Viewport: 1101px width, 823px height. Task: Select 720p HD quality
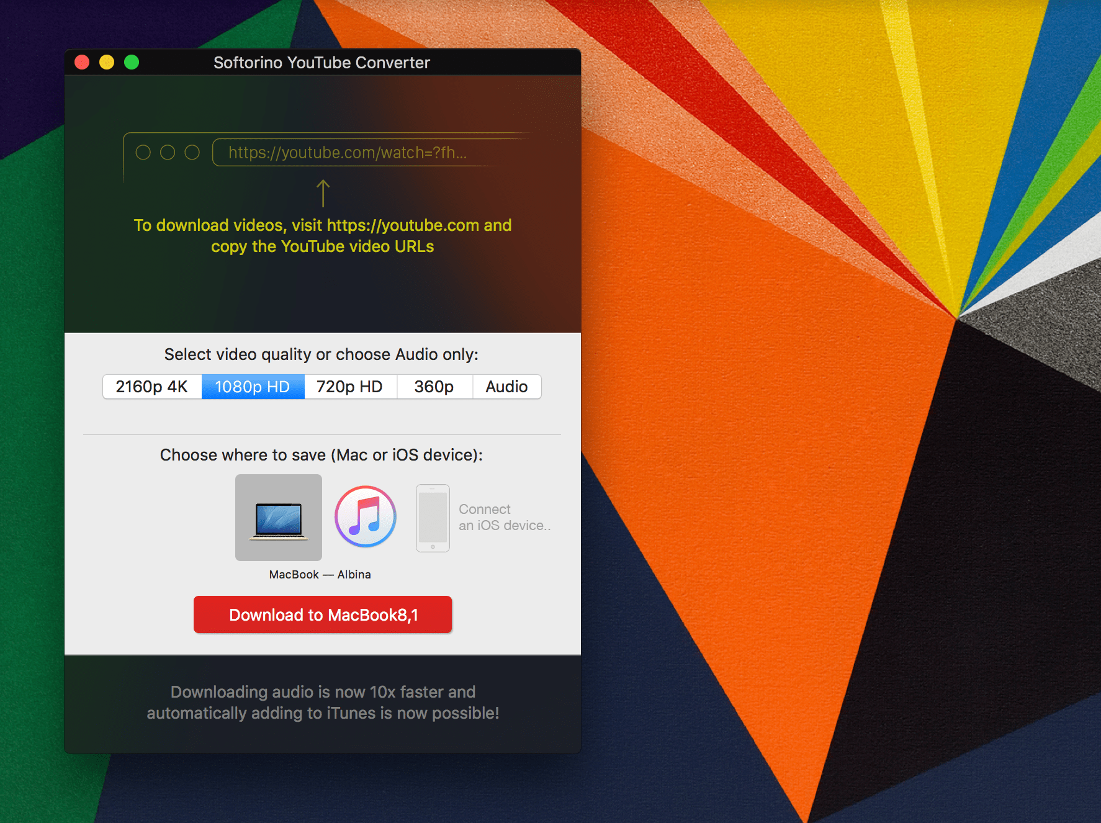click(x=350, y=387)
